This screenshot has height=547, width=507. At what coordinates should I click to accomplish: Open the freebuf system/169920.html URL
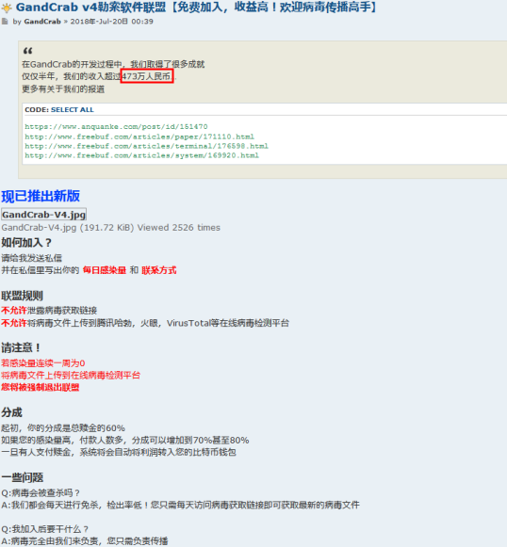tap(141, 155)
